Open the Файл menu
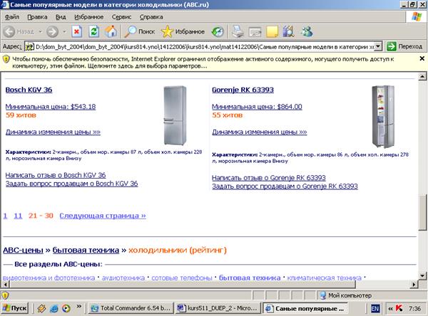The width and height of the screenshot is (428, 316). point(12,16)
